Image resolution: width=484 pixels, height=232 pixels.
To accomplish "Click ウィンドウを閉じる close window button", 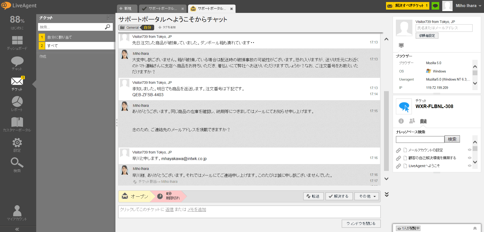I will [x=361, y=224].
